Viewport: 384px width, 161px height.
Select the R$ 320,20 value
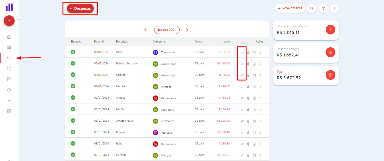(224, 121)
